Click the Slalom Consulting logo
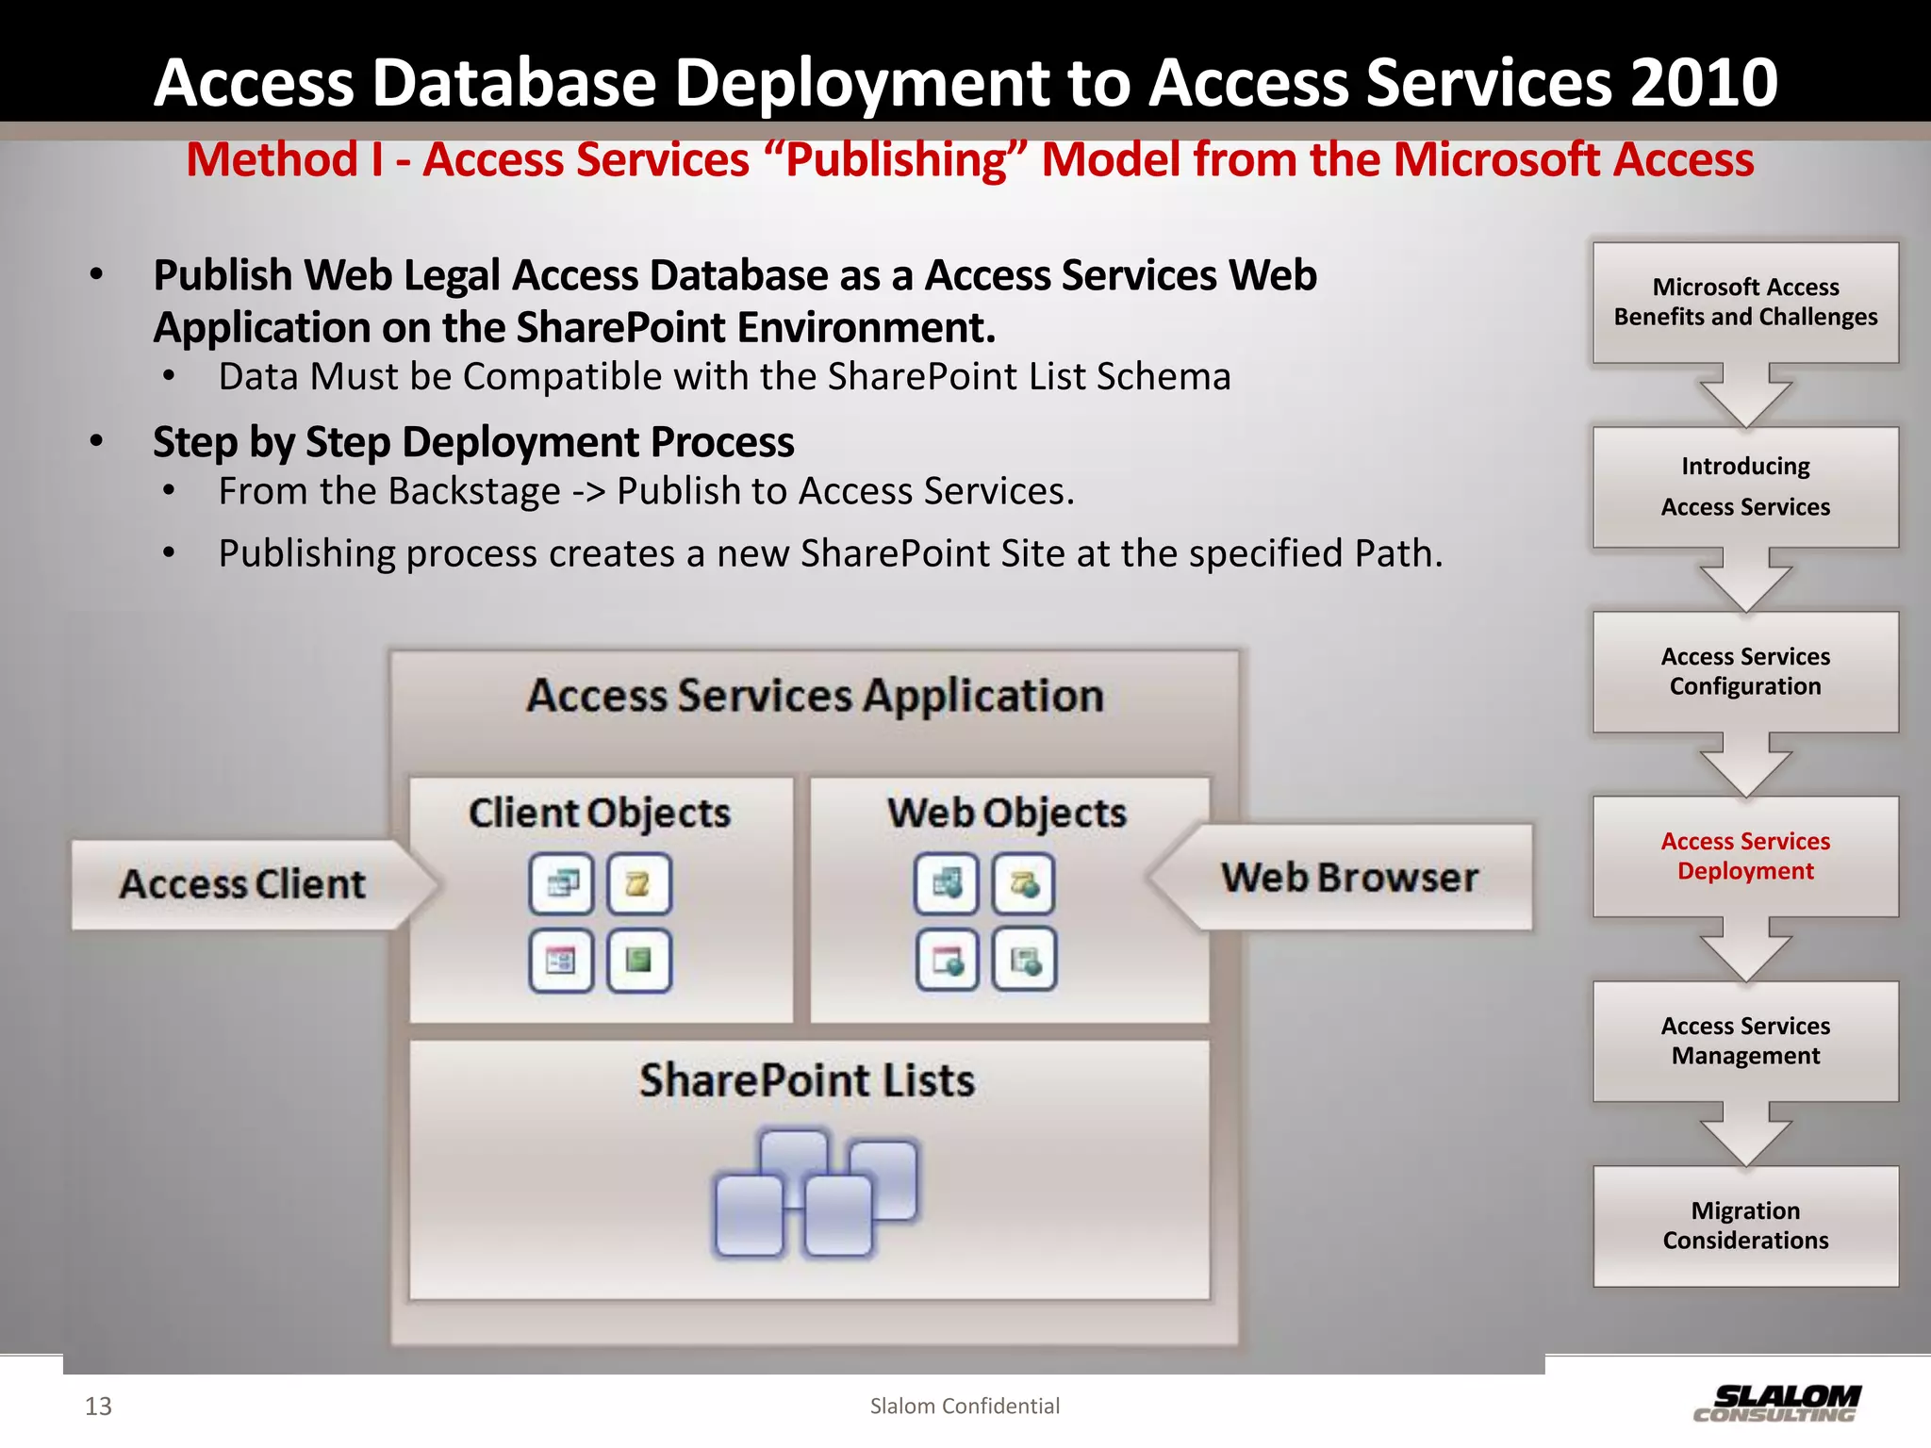Image resolution: width=1931 pixels, height=1448 pixels. [1778, 1402]
